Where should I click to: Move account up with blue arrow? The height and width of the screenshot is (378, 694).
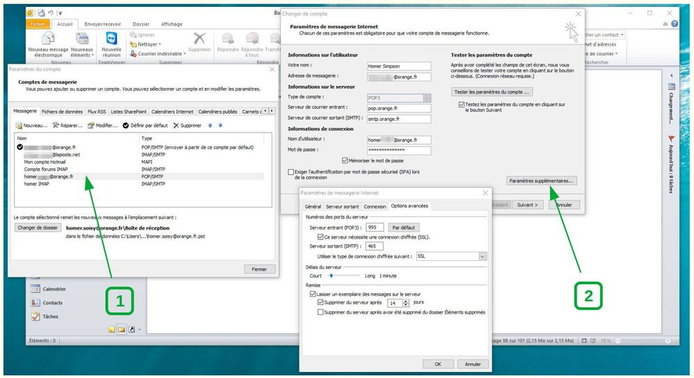[x=210, y=126]
